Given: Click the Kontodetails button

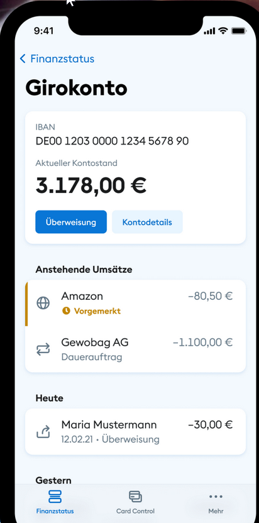Looking at the screenshot, I should [147, 222].
